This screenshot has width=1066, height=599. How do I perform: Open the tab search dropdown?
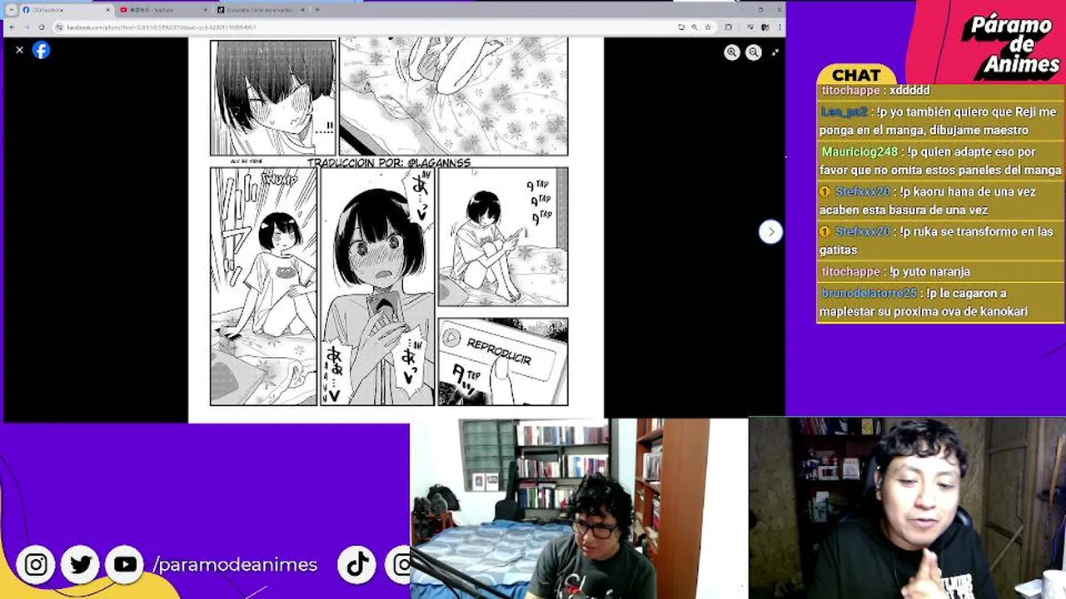tap(11, 10)
